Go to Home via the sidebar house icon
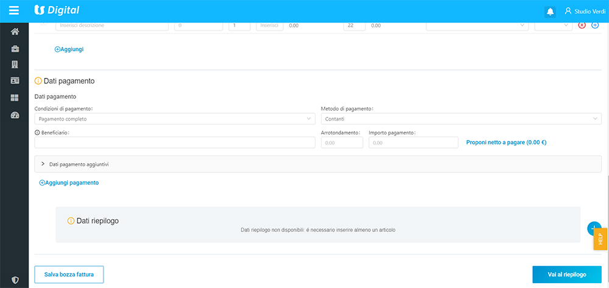609x288 pixels. (x=15, y=32)
